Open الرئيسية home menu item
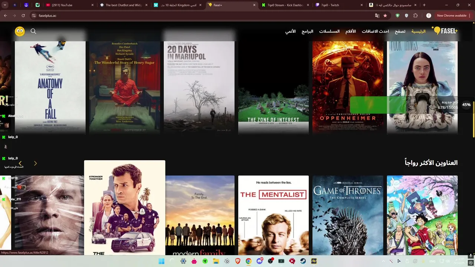 click(x=418, y=32)
